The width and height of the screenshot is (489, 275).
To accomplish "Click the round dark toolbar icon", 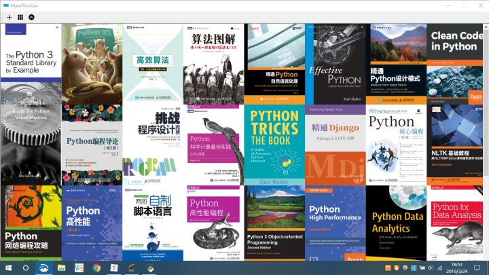I will pyautogui.click(x=31, y=17).
